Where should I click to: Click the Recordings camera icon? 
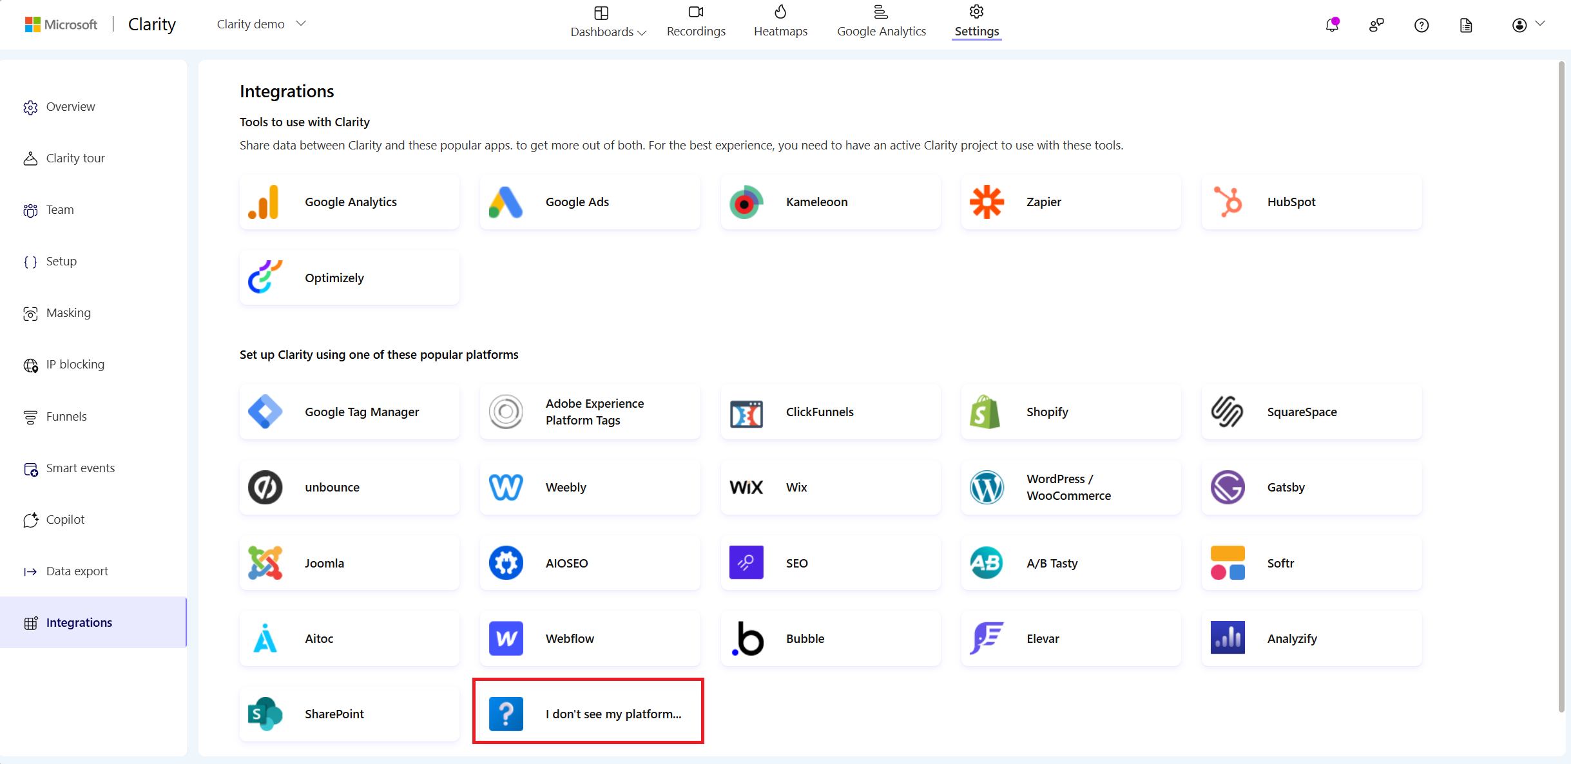coord(695,12)
